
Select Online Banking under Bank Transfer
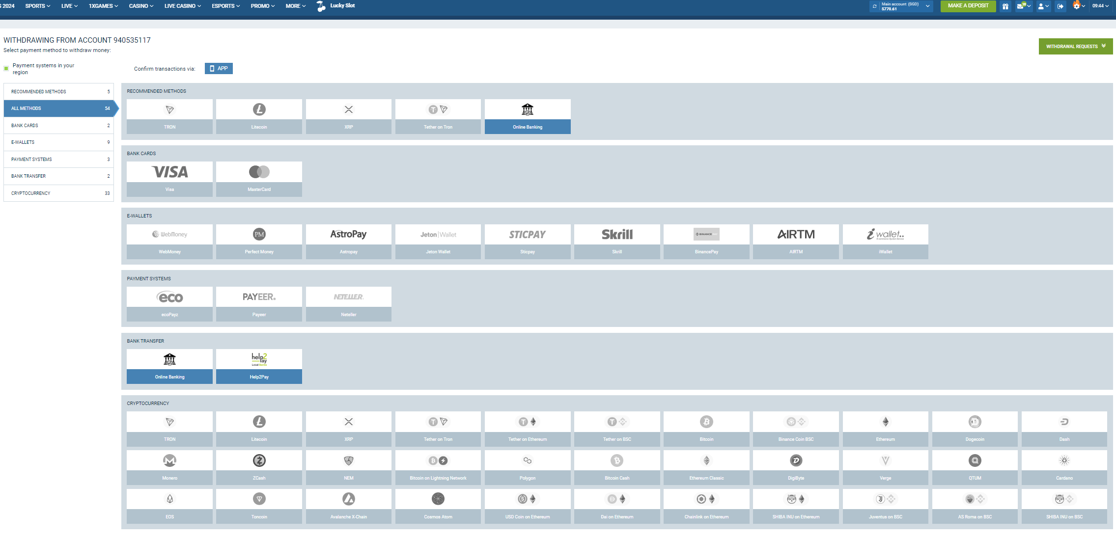tap(169, 367)
